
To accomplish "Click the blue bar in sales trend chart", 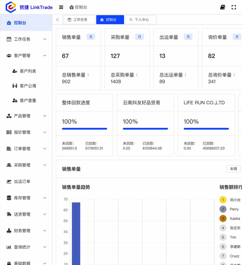I will (x=76, y=233).
